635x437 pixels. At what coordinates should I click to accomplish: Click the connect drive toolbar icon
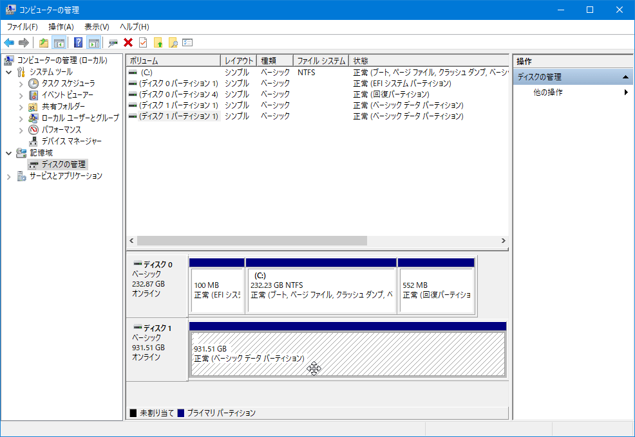[113, 42]
